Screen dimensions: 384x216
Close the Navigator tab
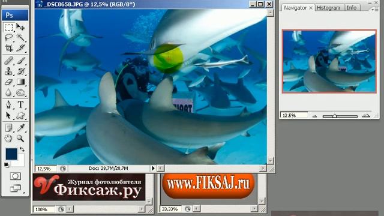pyautogui.click(x=311, y=8)
